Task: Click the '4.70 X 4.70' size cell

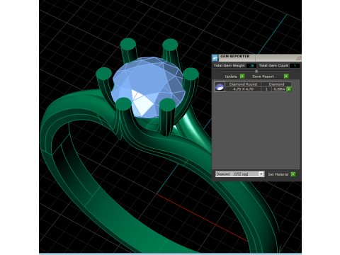Action: [243, 89]
